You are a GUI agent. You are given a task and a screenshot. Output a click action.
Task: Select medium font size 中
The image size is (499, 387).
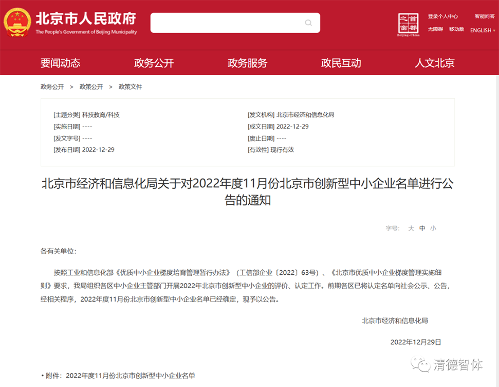pyautogui.click(x=422, y=228)
